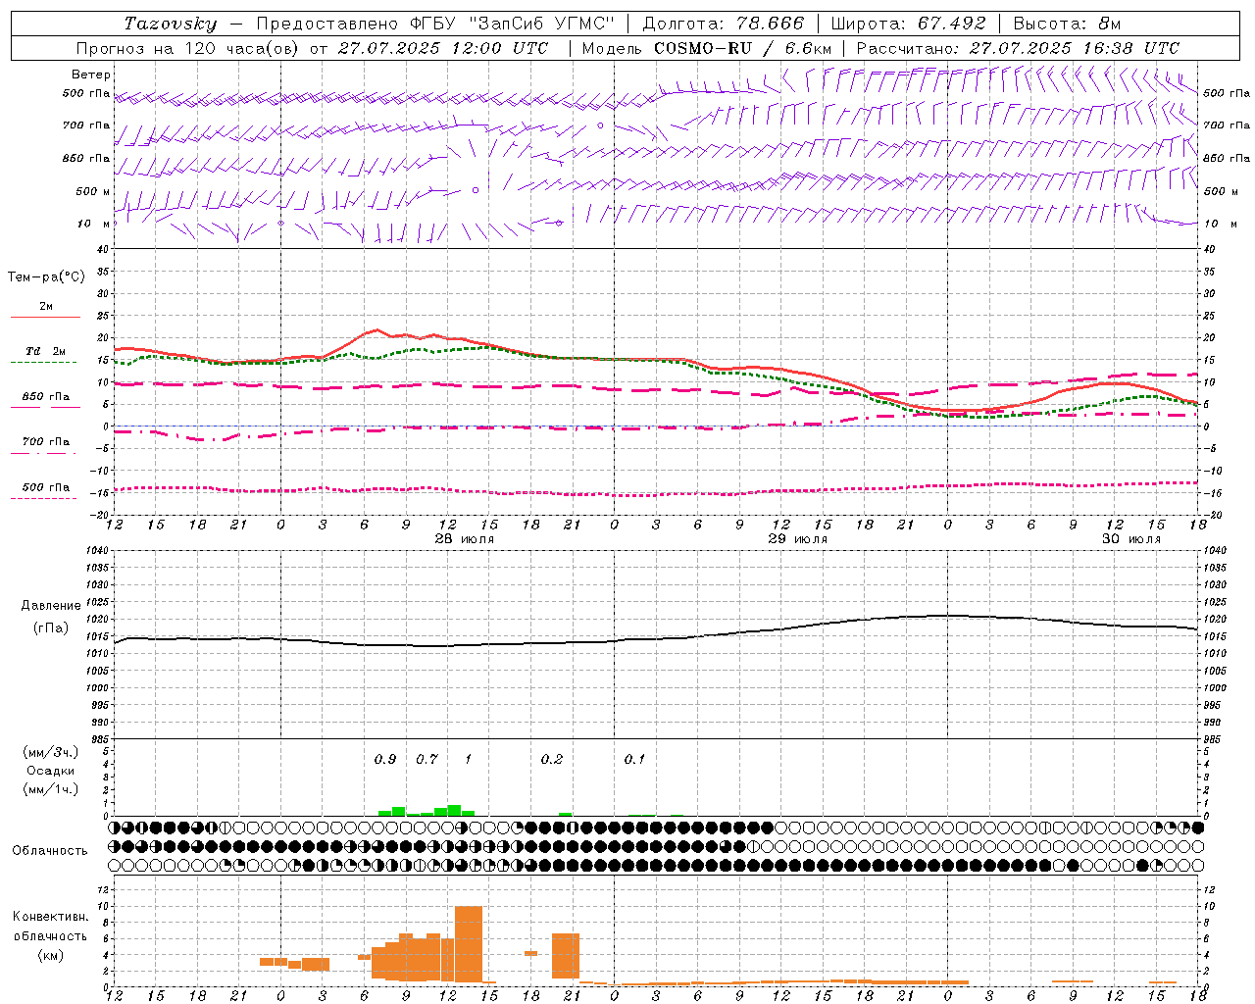Click the "(гПа)" unit under Давление
Image resolution: width=1255 pixels, height=1004 pixels.
pos(51,627)
